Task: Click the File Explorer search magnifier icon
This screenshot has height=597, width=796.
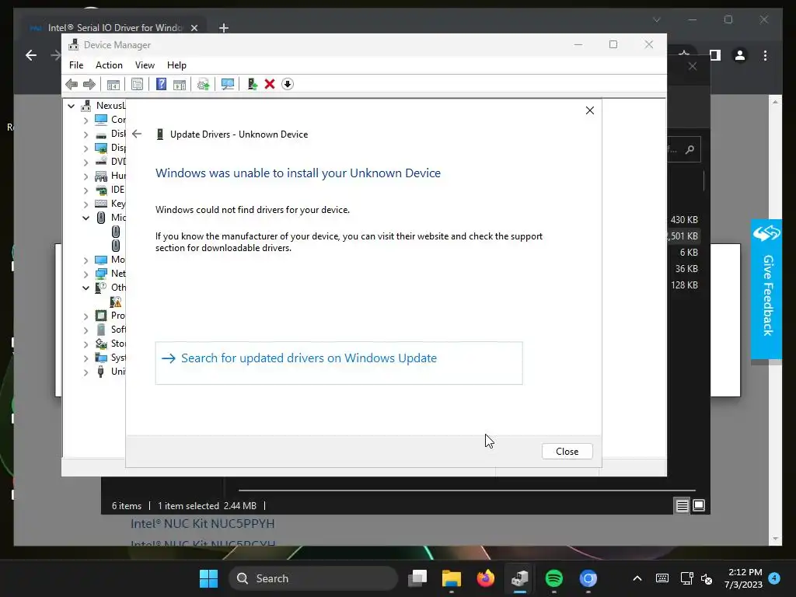Action: pyautogui.click(x=690, y=149)
